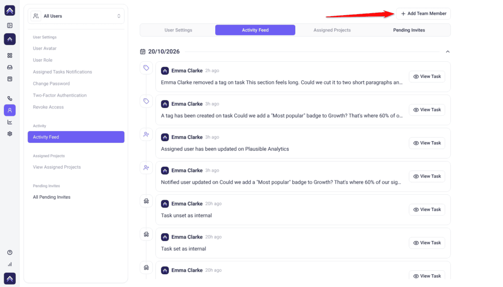View Task for Plausible Analytics entry
The image size is (503, 287).
(x=427, y=143)
